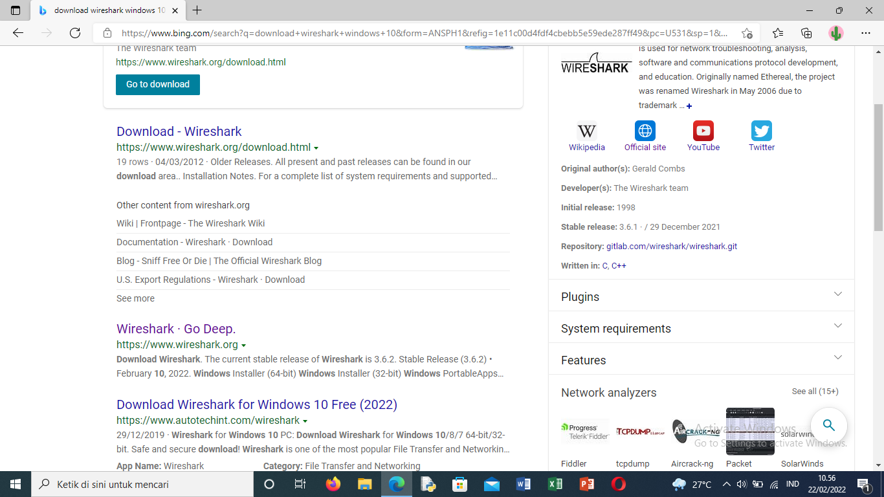Click the C++ language link
This screenshot has width=884, height=497.
(x=619, y=266)
